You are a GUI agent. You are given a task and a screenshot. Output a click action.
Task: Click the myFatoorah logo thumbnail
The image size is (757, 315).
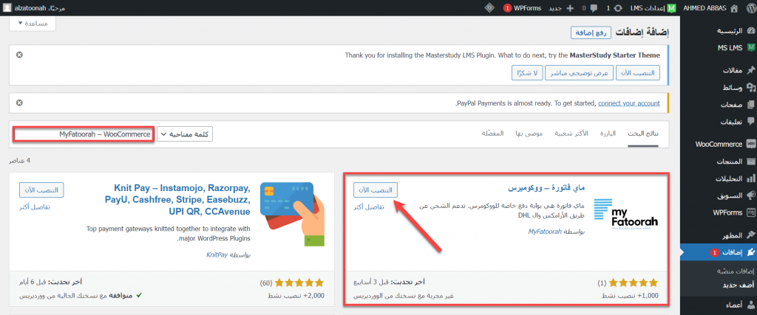click(626, 216)
